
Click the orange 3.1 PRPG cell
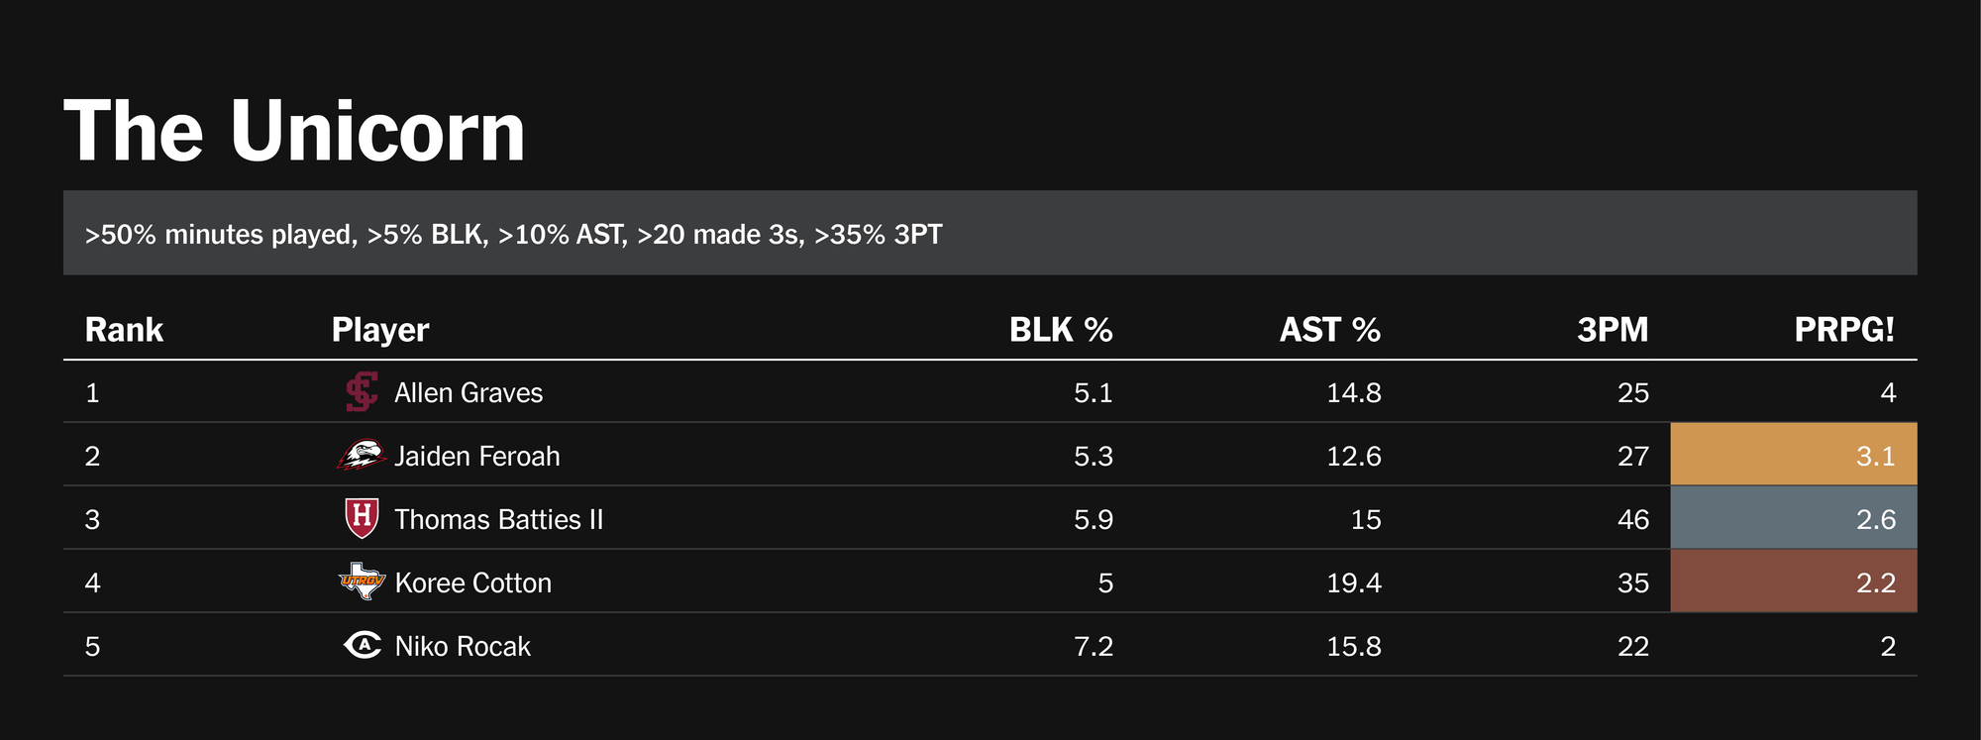(x=1793, y=455)
